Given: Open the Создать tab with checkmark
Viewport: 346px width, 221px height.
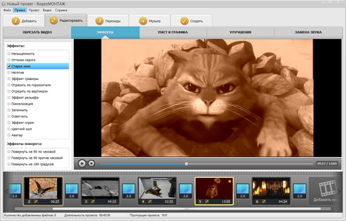Looking at the screenshot, I should (191, 21).
